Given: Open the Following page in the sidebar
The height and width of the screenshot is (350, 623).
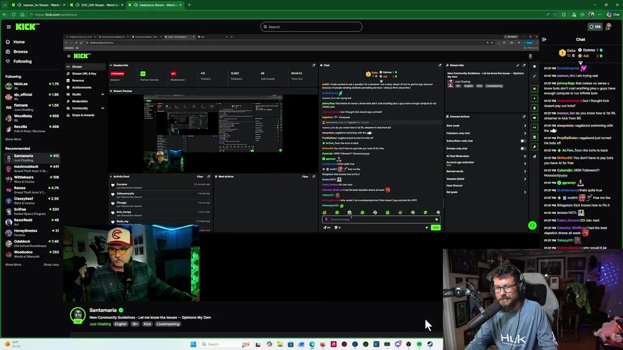Looking at the screenshot, I should [x=22, y=61].
